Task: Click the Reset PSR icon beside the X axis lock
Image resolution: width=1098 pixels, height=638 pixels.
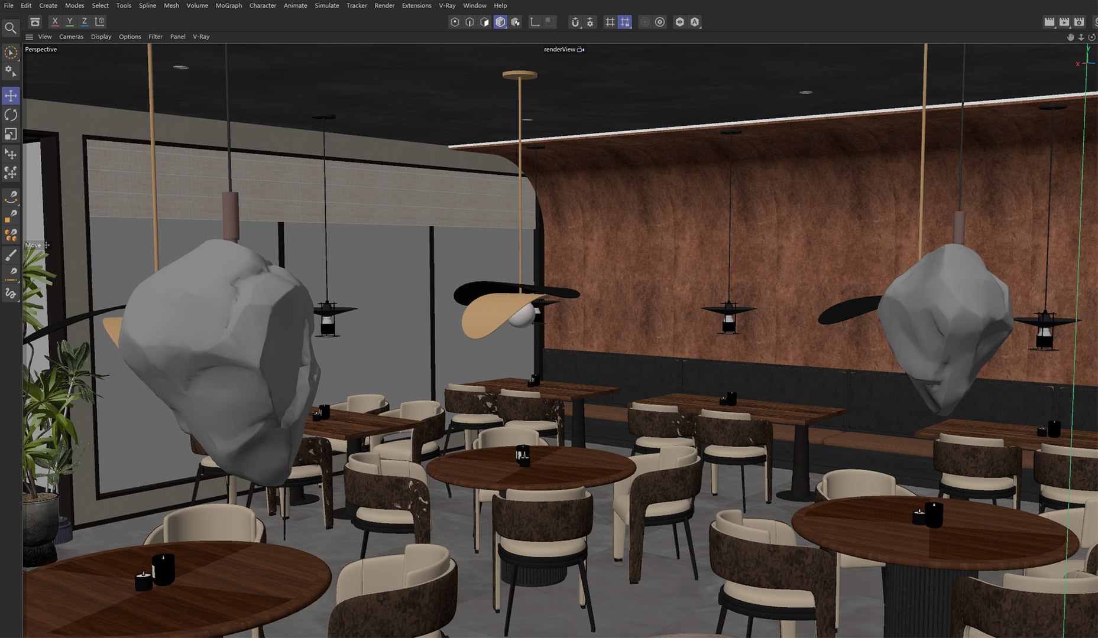Action: pos(35,22)
